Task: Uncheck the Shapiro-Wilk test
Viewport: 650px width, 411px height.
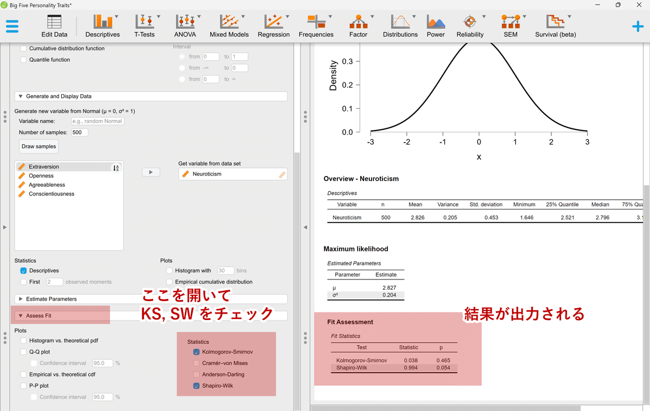Action: point(197,386)
